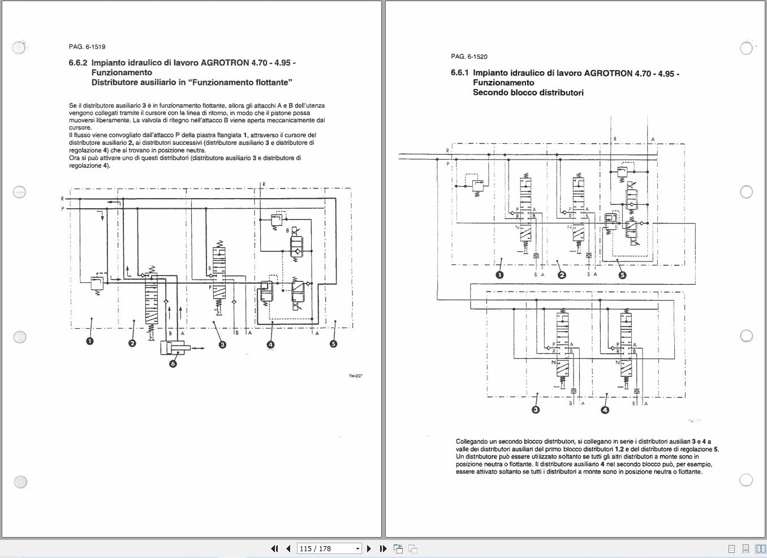Viewport: 767px width, 558px height.
Task: Select the continuous scrolling page layout icon
Action: click(746, 548)
